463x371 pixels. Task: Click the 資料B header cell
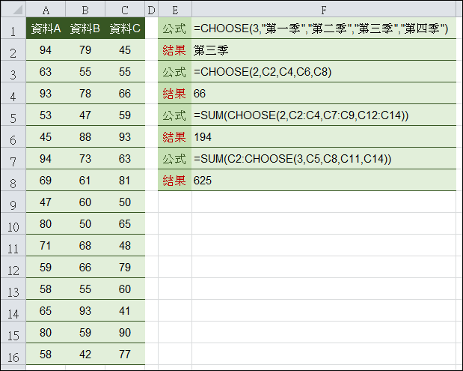[85, 28]
